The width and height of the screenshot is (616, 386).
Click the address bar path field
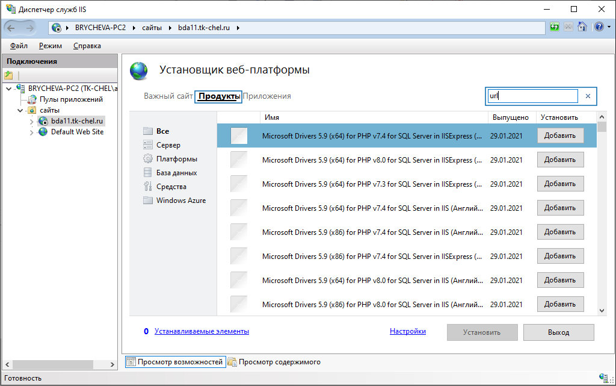tap(297, 28)
